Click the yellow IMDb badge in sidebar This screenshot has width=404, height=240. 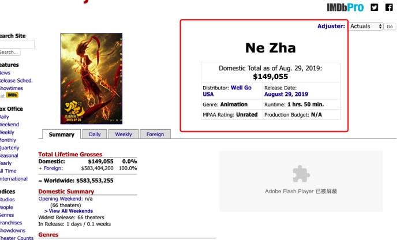tap(12, 95)
